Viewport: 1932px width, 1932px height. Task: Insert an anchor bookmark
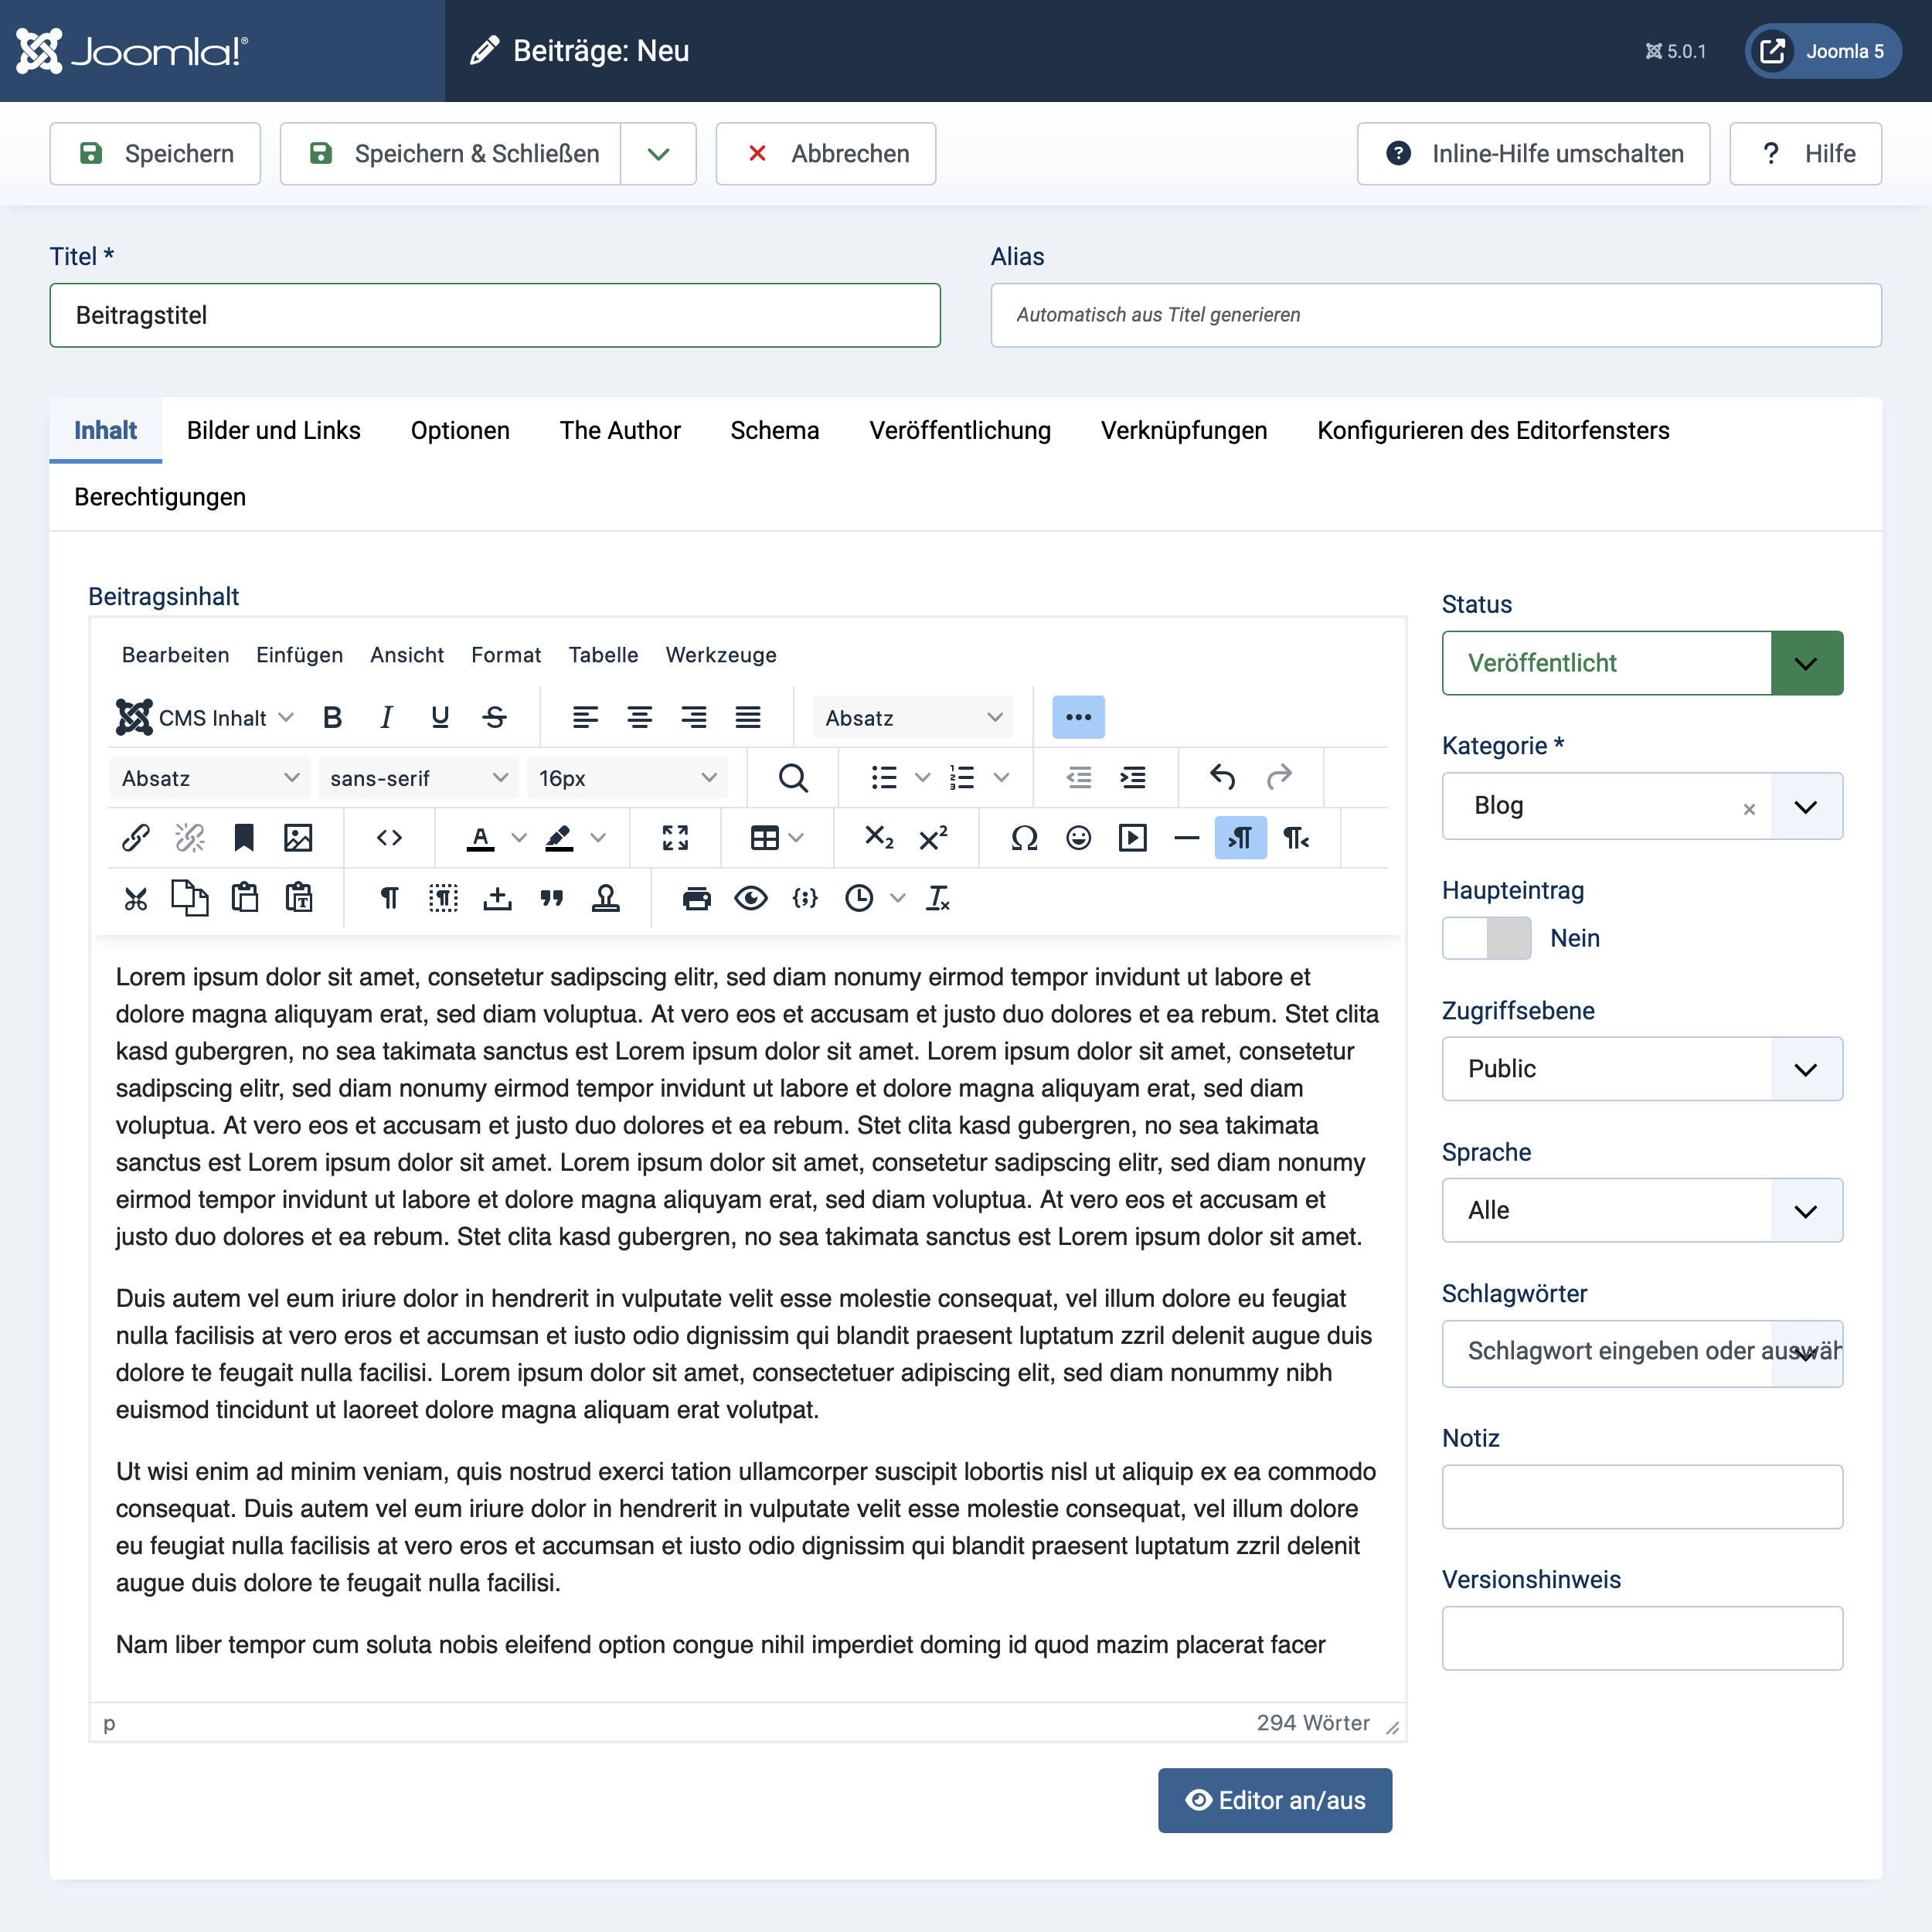[x=244, y=837]
